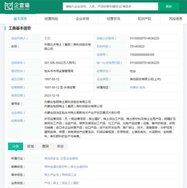The height and width of the screenshot is (188, 187).
Task: Click the 机构代码 label link
Action: pyautogui.click(x=103, y=47)
